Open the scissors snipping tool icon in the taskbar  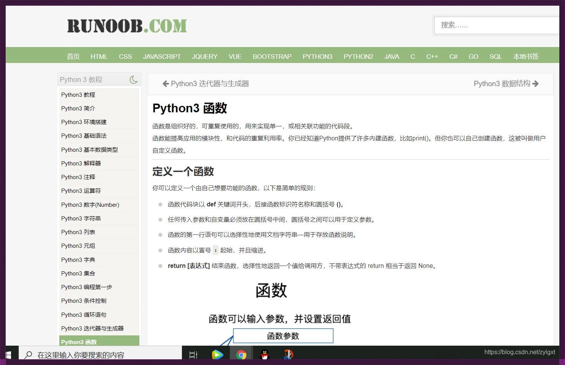(288, 355)
